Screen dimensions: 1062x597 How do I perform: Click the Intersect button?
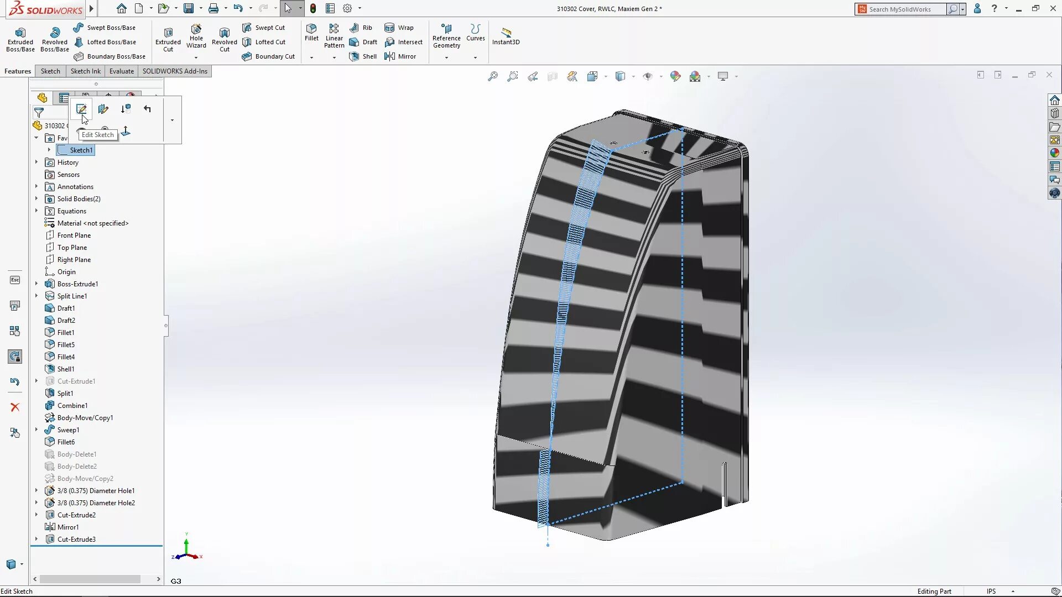pyautogui.click(x=404, y=41)
